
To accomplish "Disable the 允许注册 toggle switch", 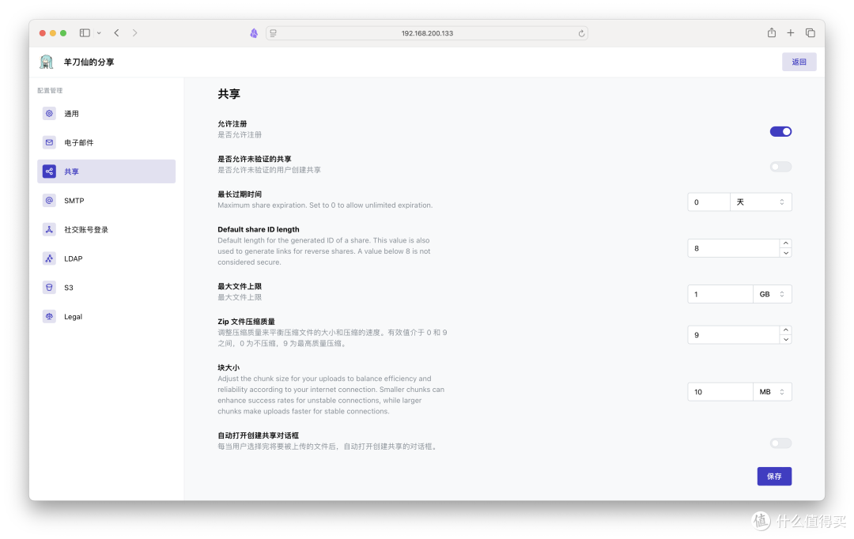I will click(x=780, y=131).
